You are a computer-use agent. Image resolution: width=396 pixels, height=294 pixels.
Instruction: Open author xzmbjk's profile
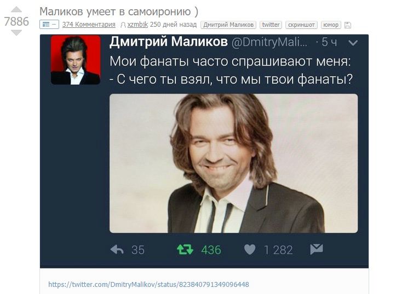tap(137, 25)
